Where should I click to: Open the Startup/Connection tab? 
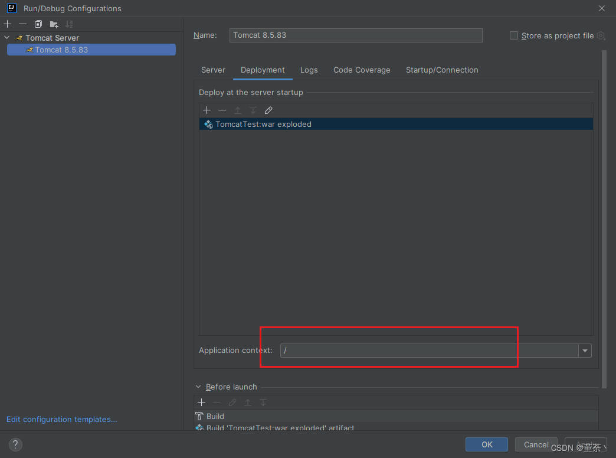click(x=442, y=70)
